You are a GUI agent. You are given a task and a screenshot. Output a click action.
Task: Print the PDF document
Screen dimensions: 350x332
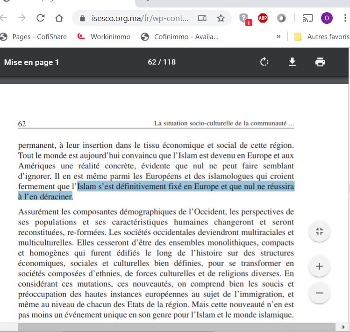pos(320,62)
